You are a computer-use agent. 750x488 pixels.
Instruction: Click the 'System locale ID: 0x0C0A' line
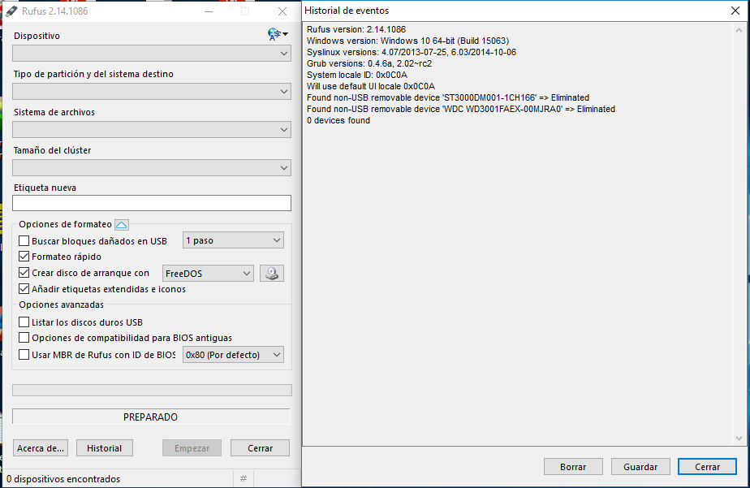point(357,76)
